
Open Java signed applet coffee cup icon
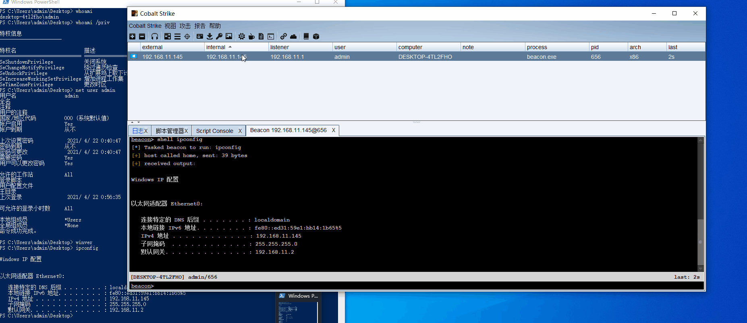point(251,37)
